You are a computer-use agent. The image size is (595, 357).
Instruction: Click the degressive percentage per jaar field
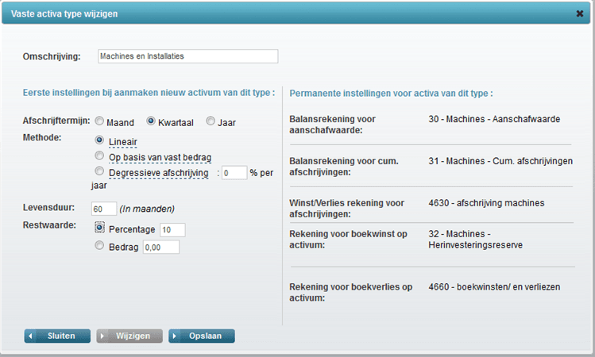pos(234,173)
